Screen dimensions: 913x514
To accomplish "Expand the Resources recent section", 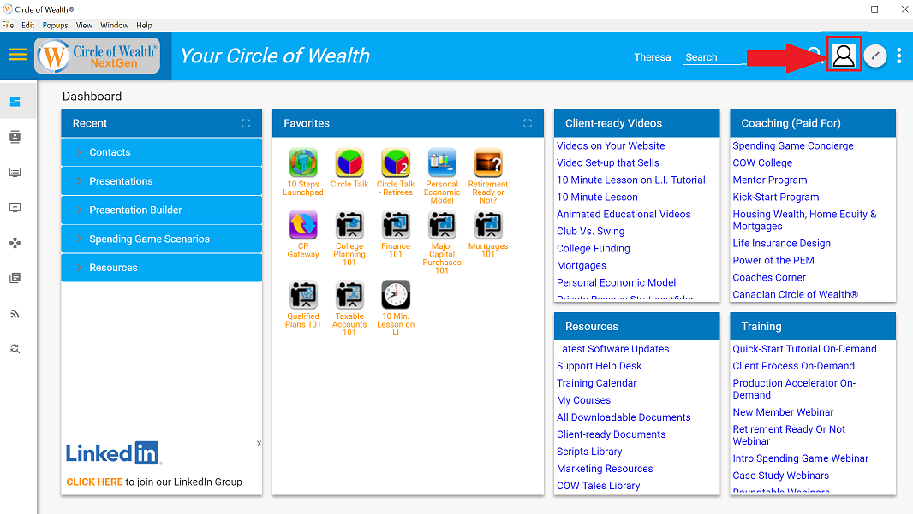I will click(x=161, y=268).
